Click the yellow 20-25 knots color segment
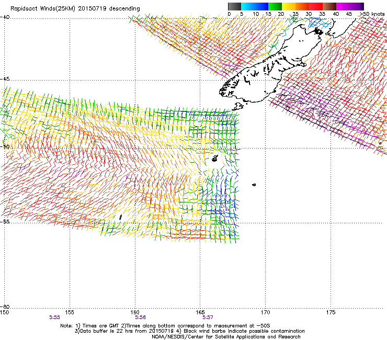Viewport: 387px width, 340px height. tap(289, 6)
